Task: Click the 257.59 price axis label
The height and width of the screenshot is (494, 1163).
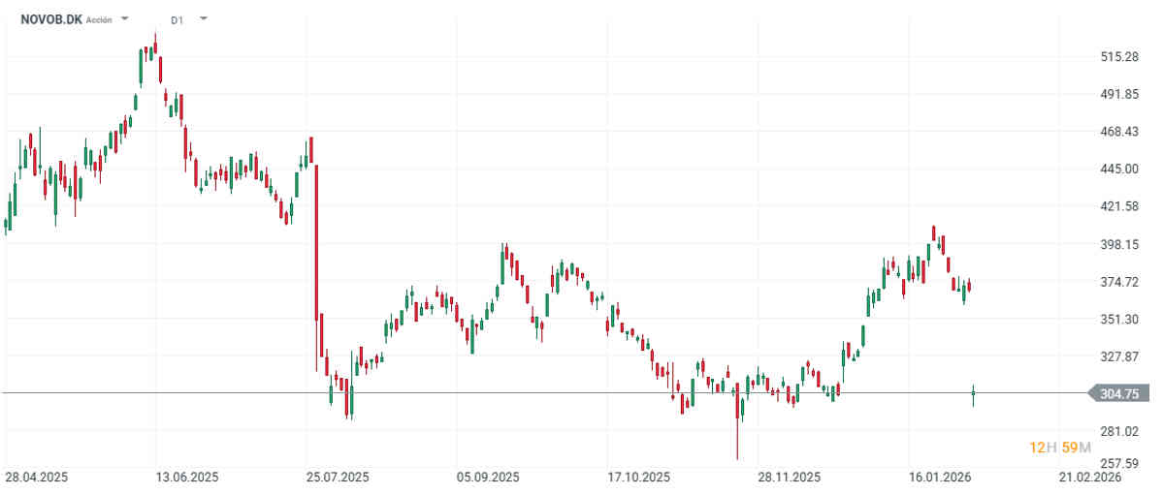Action: pos(1118,464)
